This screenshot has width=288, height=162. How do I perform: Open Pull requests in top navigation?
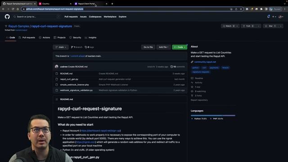pyautogui.click(x=71, y=17)
